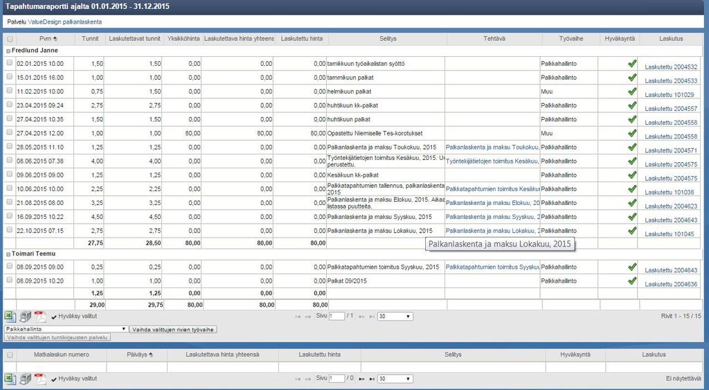The image size is (709, 390).
Task: Export the upper table to PDF
Action: [x=40, y=317]
